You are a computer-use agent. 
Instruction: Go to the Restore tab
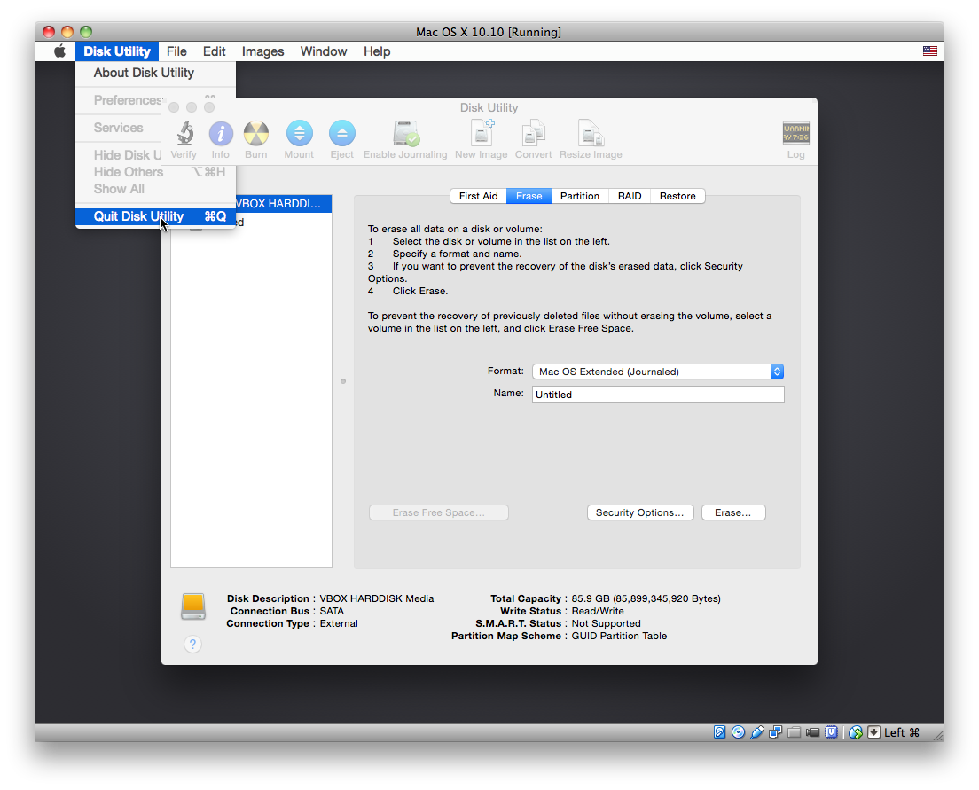(677, 196)
